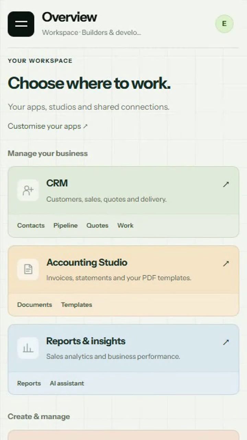Click the Reports & insights chart icon
Screen dimensions: 247x440
point(28,348)
